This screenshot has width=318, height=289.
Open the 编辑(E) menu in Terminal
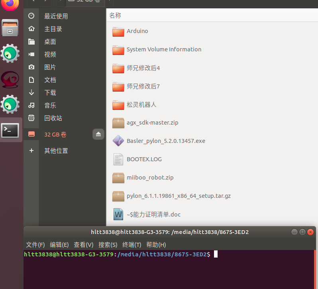pos(59,245)
